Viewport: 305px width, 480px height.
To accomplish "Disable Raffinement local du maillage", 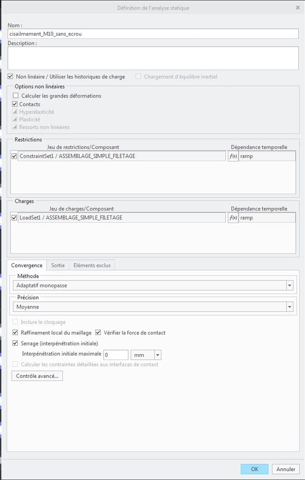I will (x=14, y=332).
